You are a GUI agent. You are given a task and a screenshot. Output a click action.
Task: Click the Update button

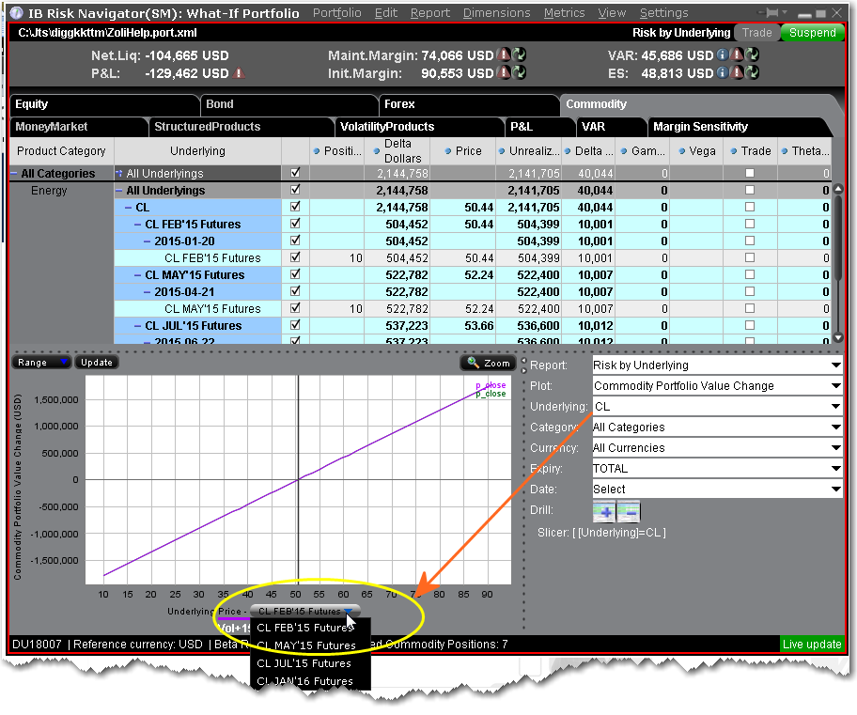(x=96, y=363)
